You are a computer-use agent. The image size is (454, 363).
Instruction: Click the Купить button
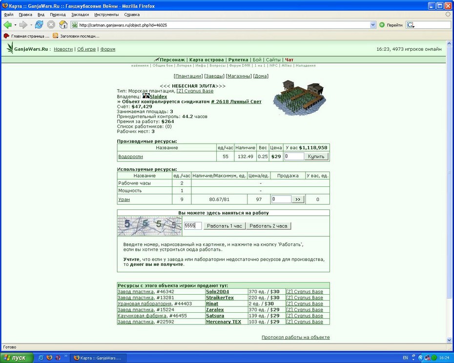(316, 157)
